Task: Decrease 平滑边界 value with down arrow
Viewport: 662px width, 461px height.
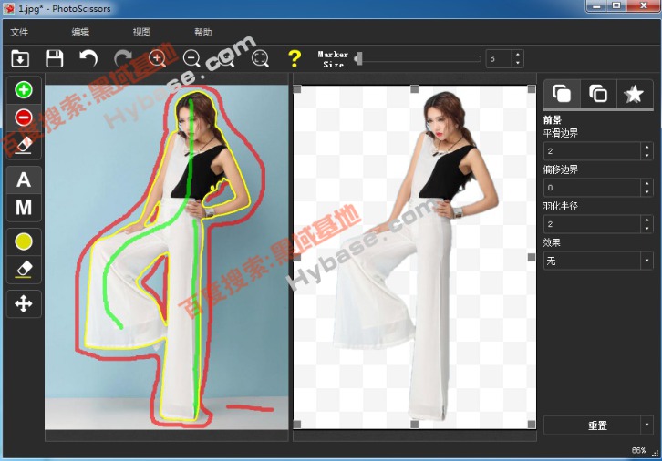Action: [646, 156]
